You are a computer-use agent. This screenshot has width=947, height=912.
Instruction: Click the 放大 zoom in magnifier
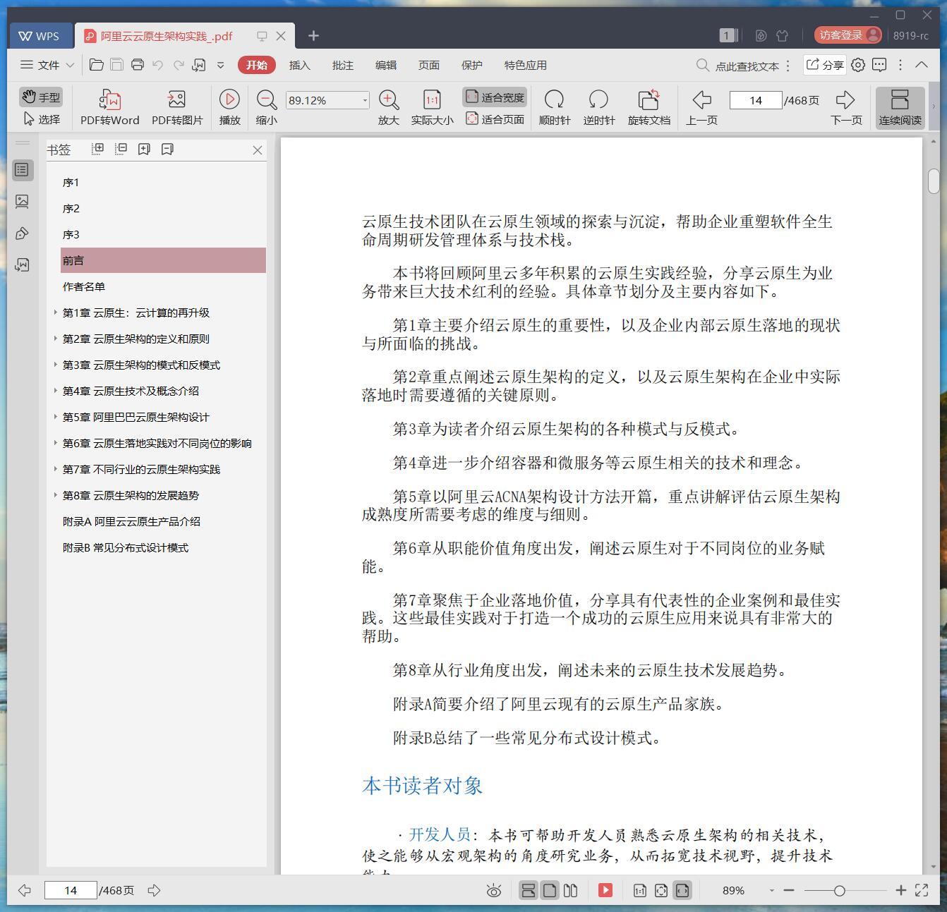[x=389, y=107]
